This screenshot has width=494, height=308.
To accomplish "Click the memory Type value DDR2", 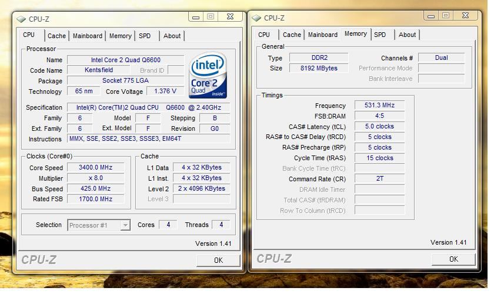I will (x=319, y=57).
